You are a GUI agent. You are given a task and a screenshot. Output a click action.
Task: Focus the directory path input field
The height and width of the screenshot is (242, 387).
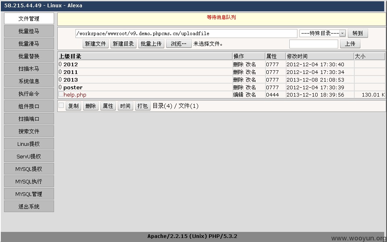(186, 34)
